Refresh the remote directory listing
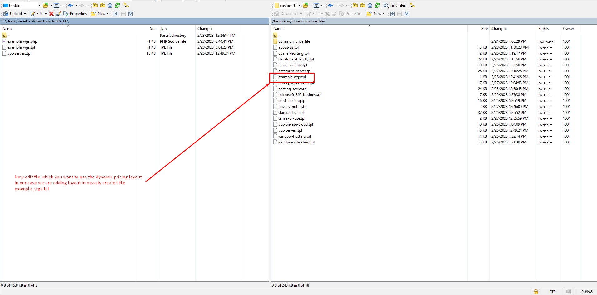 pos(377,5)
